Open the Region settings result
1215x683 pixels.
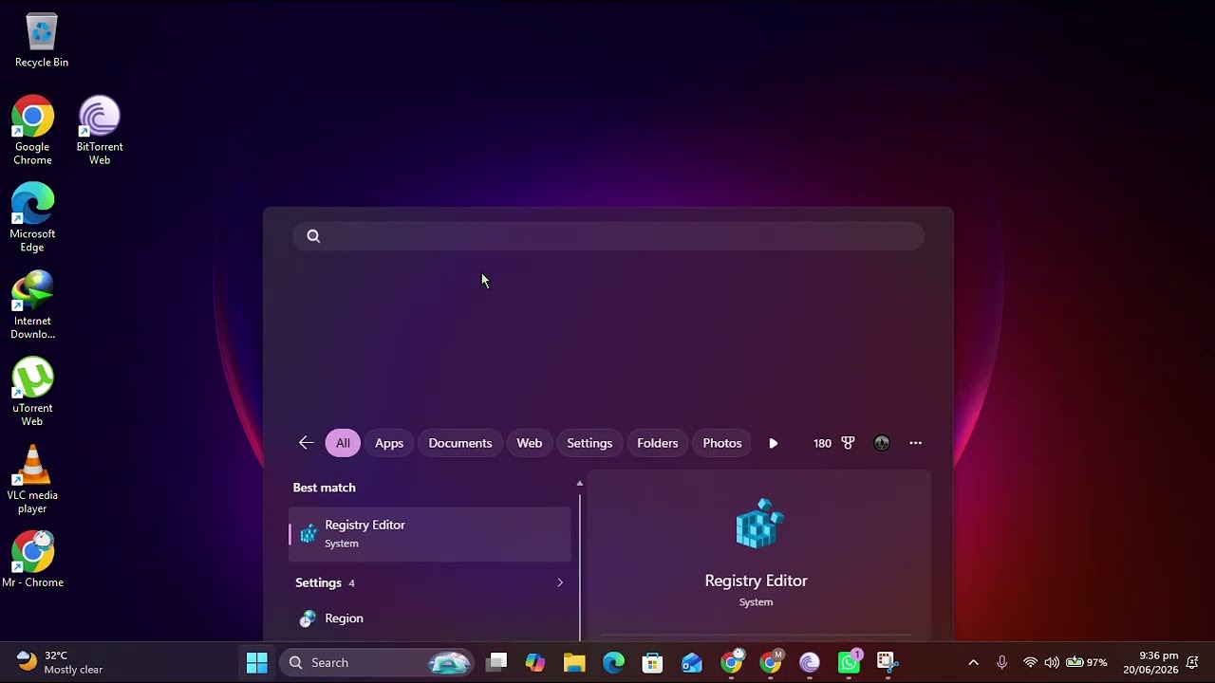click(x=430, y=618)
